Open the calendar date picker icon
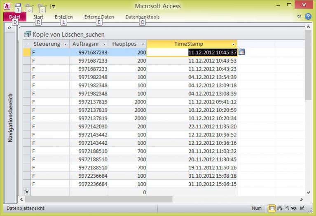The image size is (316, 216). (x=241, y=52)
